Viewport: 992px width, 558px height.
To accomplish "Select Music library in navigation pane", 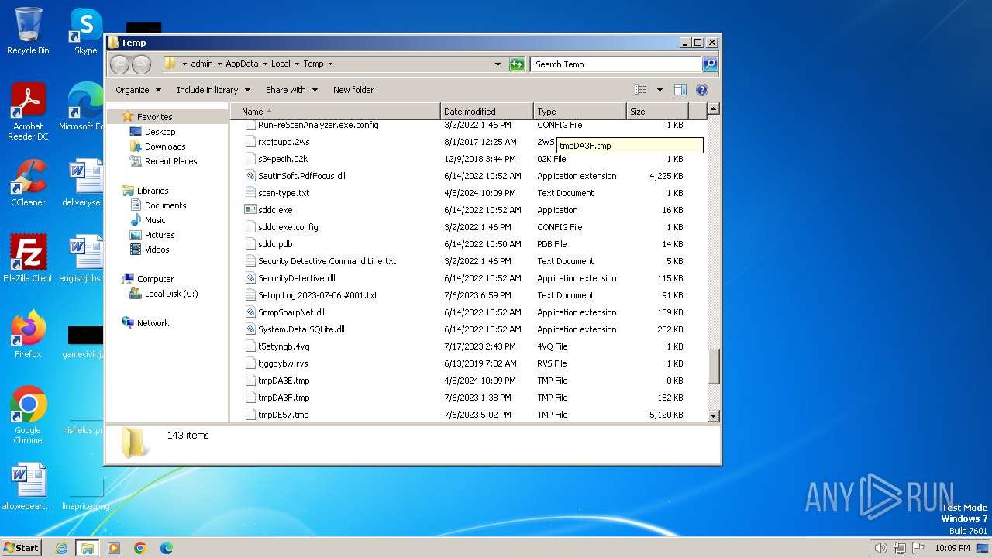I will pyautogui.click(x=155, y=220).
